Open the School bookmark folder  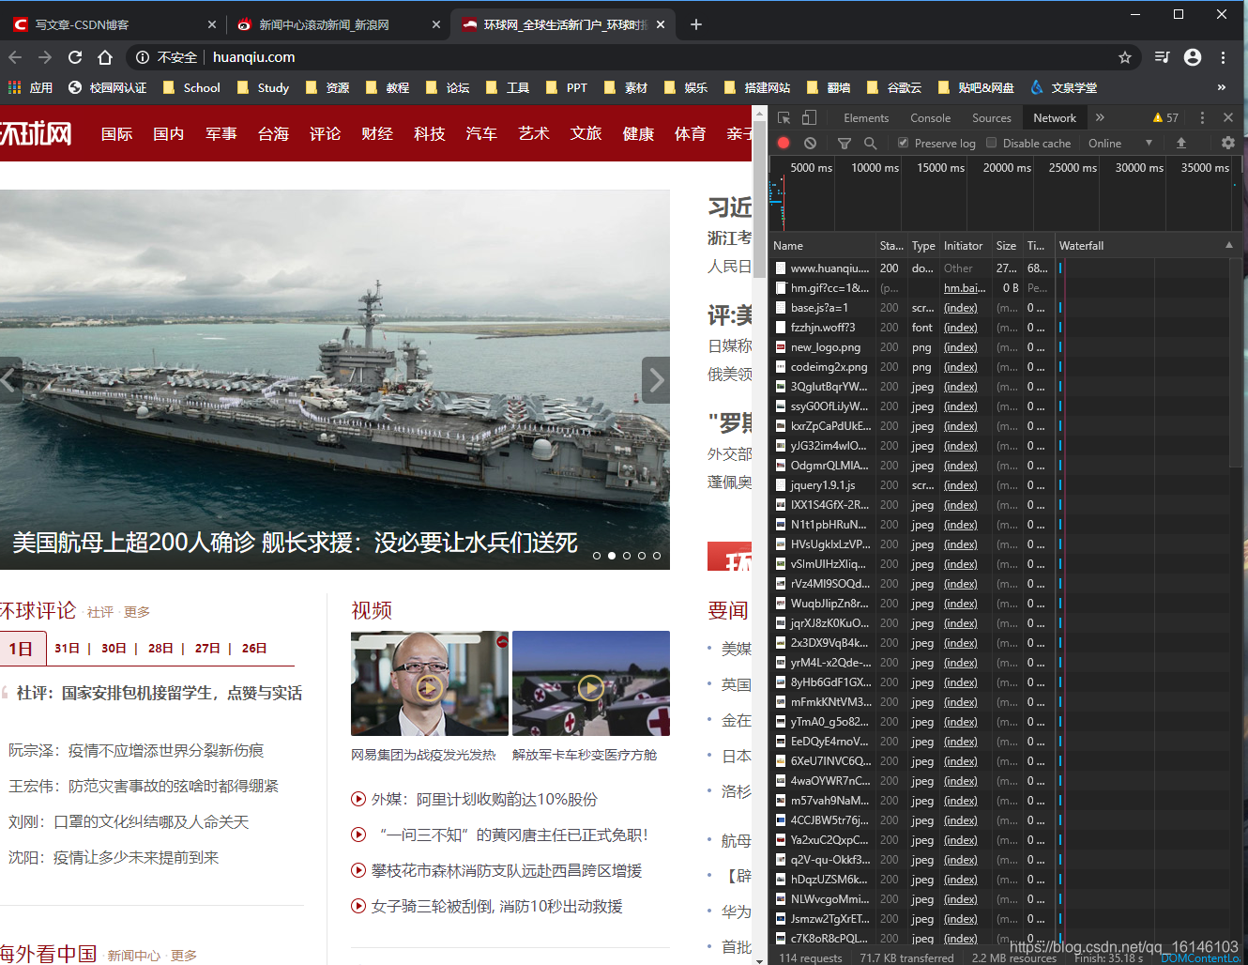point(191,87)
